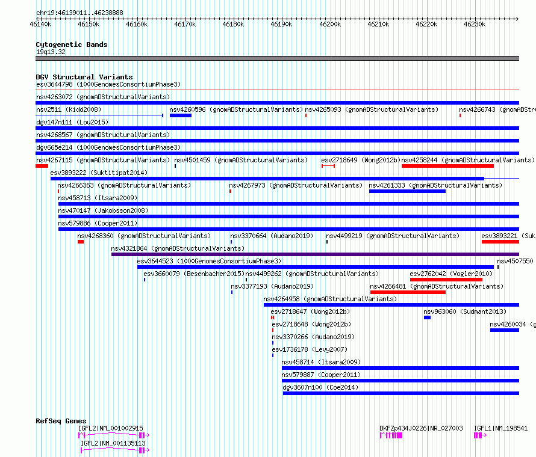Viewport: 536px width, 457px height.
Task: Click the IGFL2|NM_001002915 gene model
Action: [114, 435]
